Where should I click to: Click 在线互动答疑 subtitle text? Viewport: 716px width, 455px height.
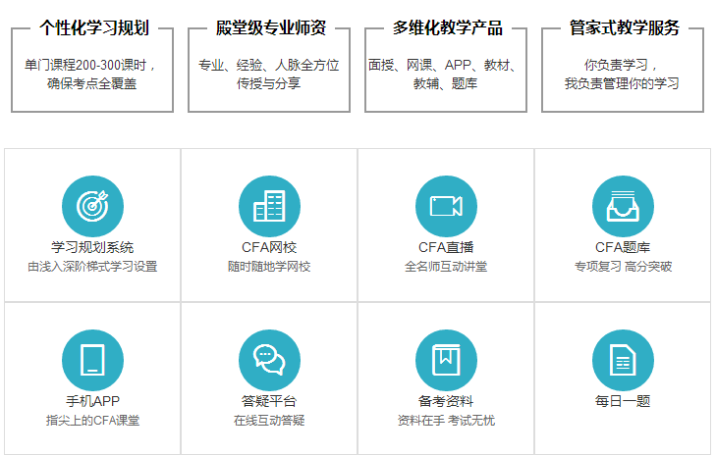pyautogui.click(x=269, y=421)
